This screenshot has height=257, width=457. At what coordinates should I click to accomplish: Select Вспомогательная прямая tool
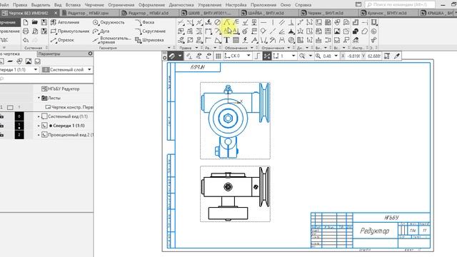[112, 40]
